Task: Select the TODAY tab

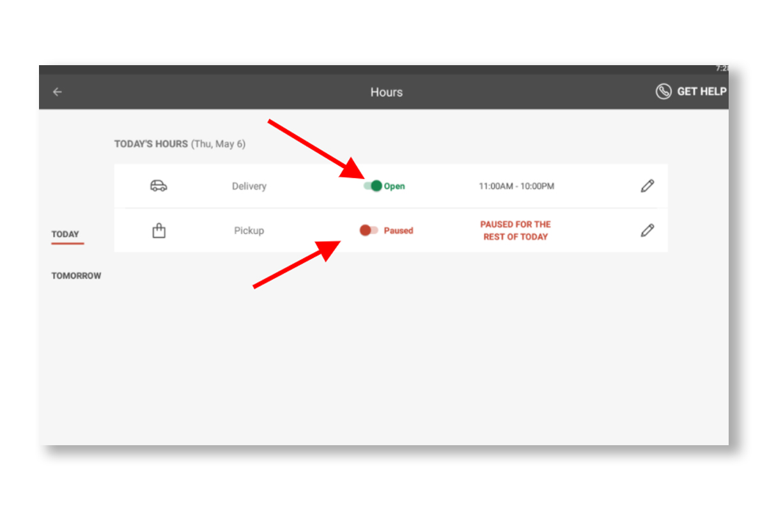Action: click(x=65, y=234)
